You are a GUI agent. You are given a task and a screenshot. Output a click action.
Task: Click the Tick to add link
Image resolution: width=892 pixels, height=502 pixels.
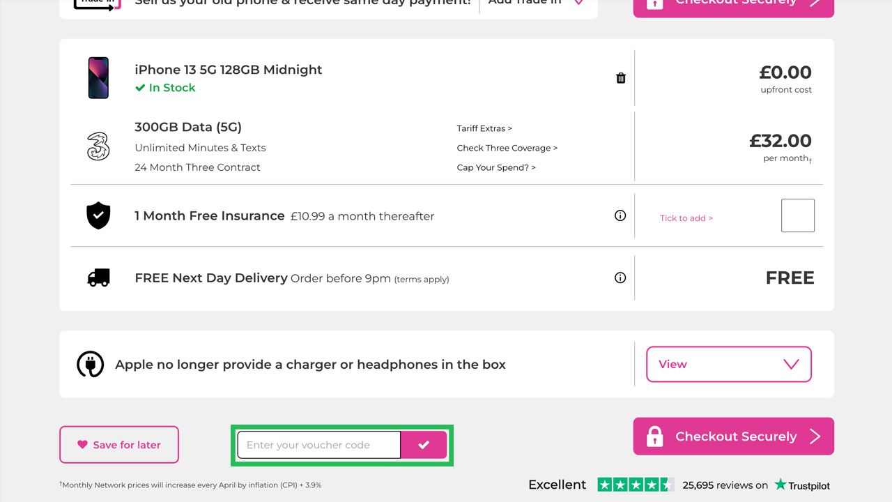pos(686,218)
